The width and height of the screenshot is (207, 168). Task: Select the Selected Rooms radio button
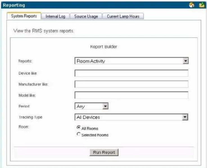point(79,134)
